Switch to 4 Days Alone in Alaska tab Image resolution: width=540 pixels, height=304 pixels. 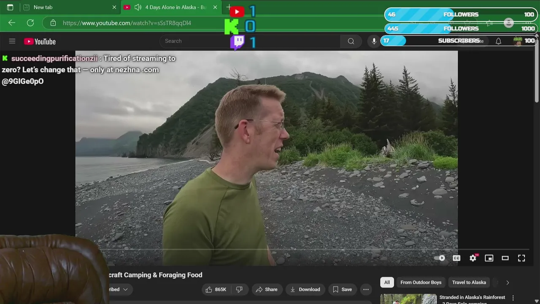click(171, 7)
